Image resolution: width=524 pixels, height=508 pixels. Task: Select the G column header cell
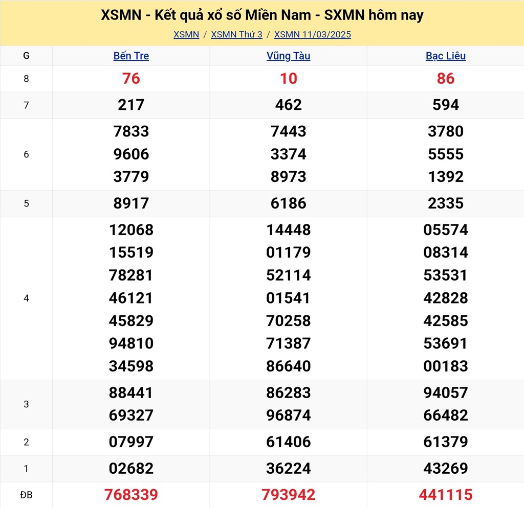26,56
